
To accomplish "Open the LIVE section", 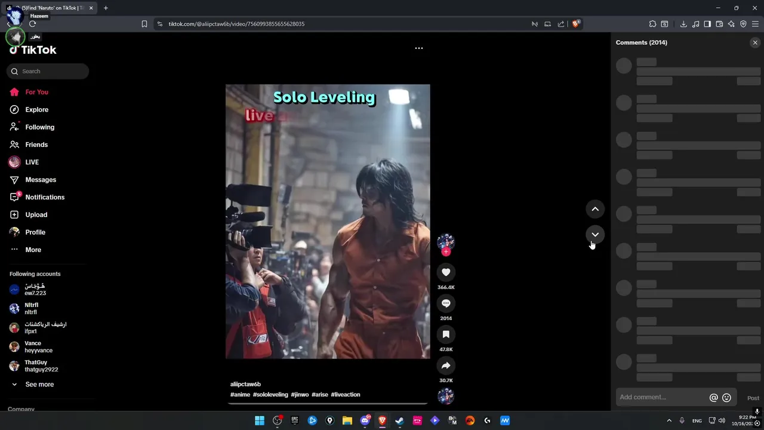I will click(x=32, y=162).
